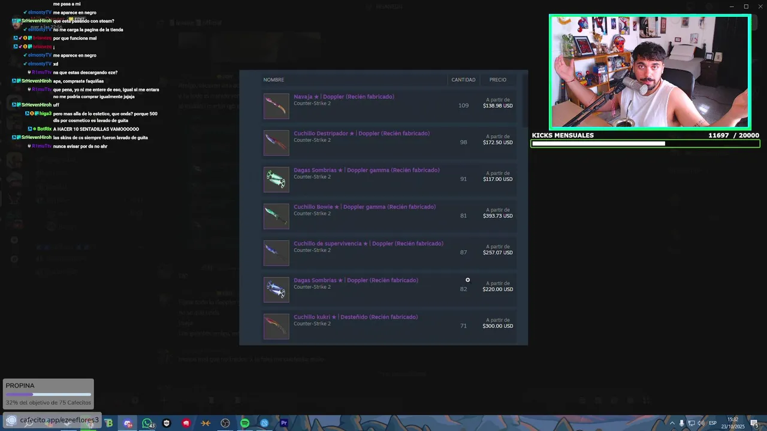Click quantity 98 in Destripador row
This screenshot has height=431, width=767.
(463, 142)
